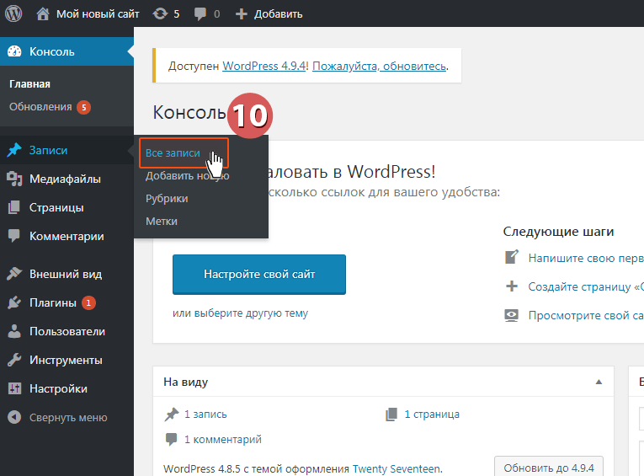Click the Плагины update badge 1
This screenshot has height=476, width=644.
click(88, 303)
